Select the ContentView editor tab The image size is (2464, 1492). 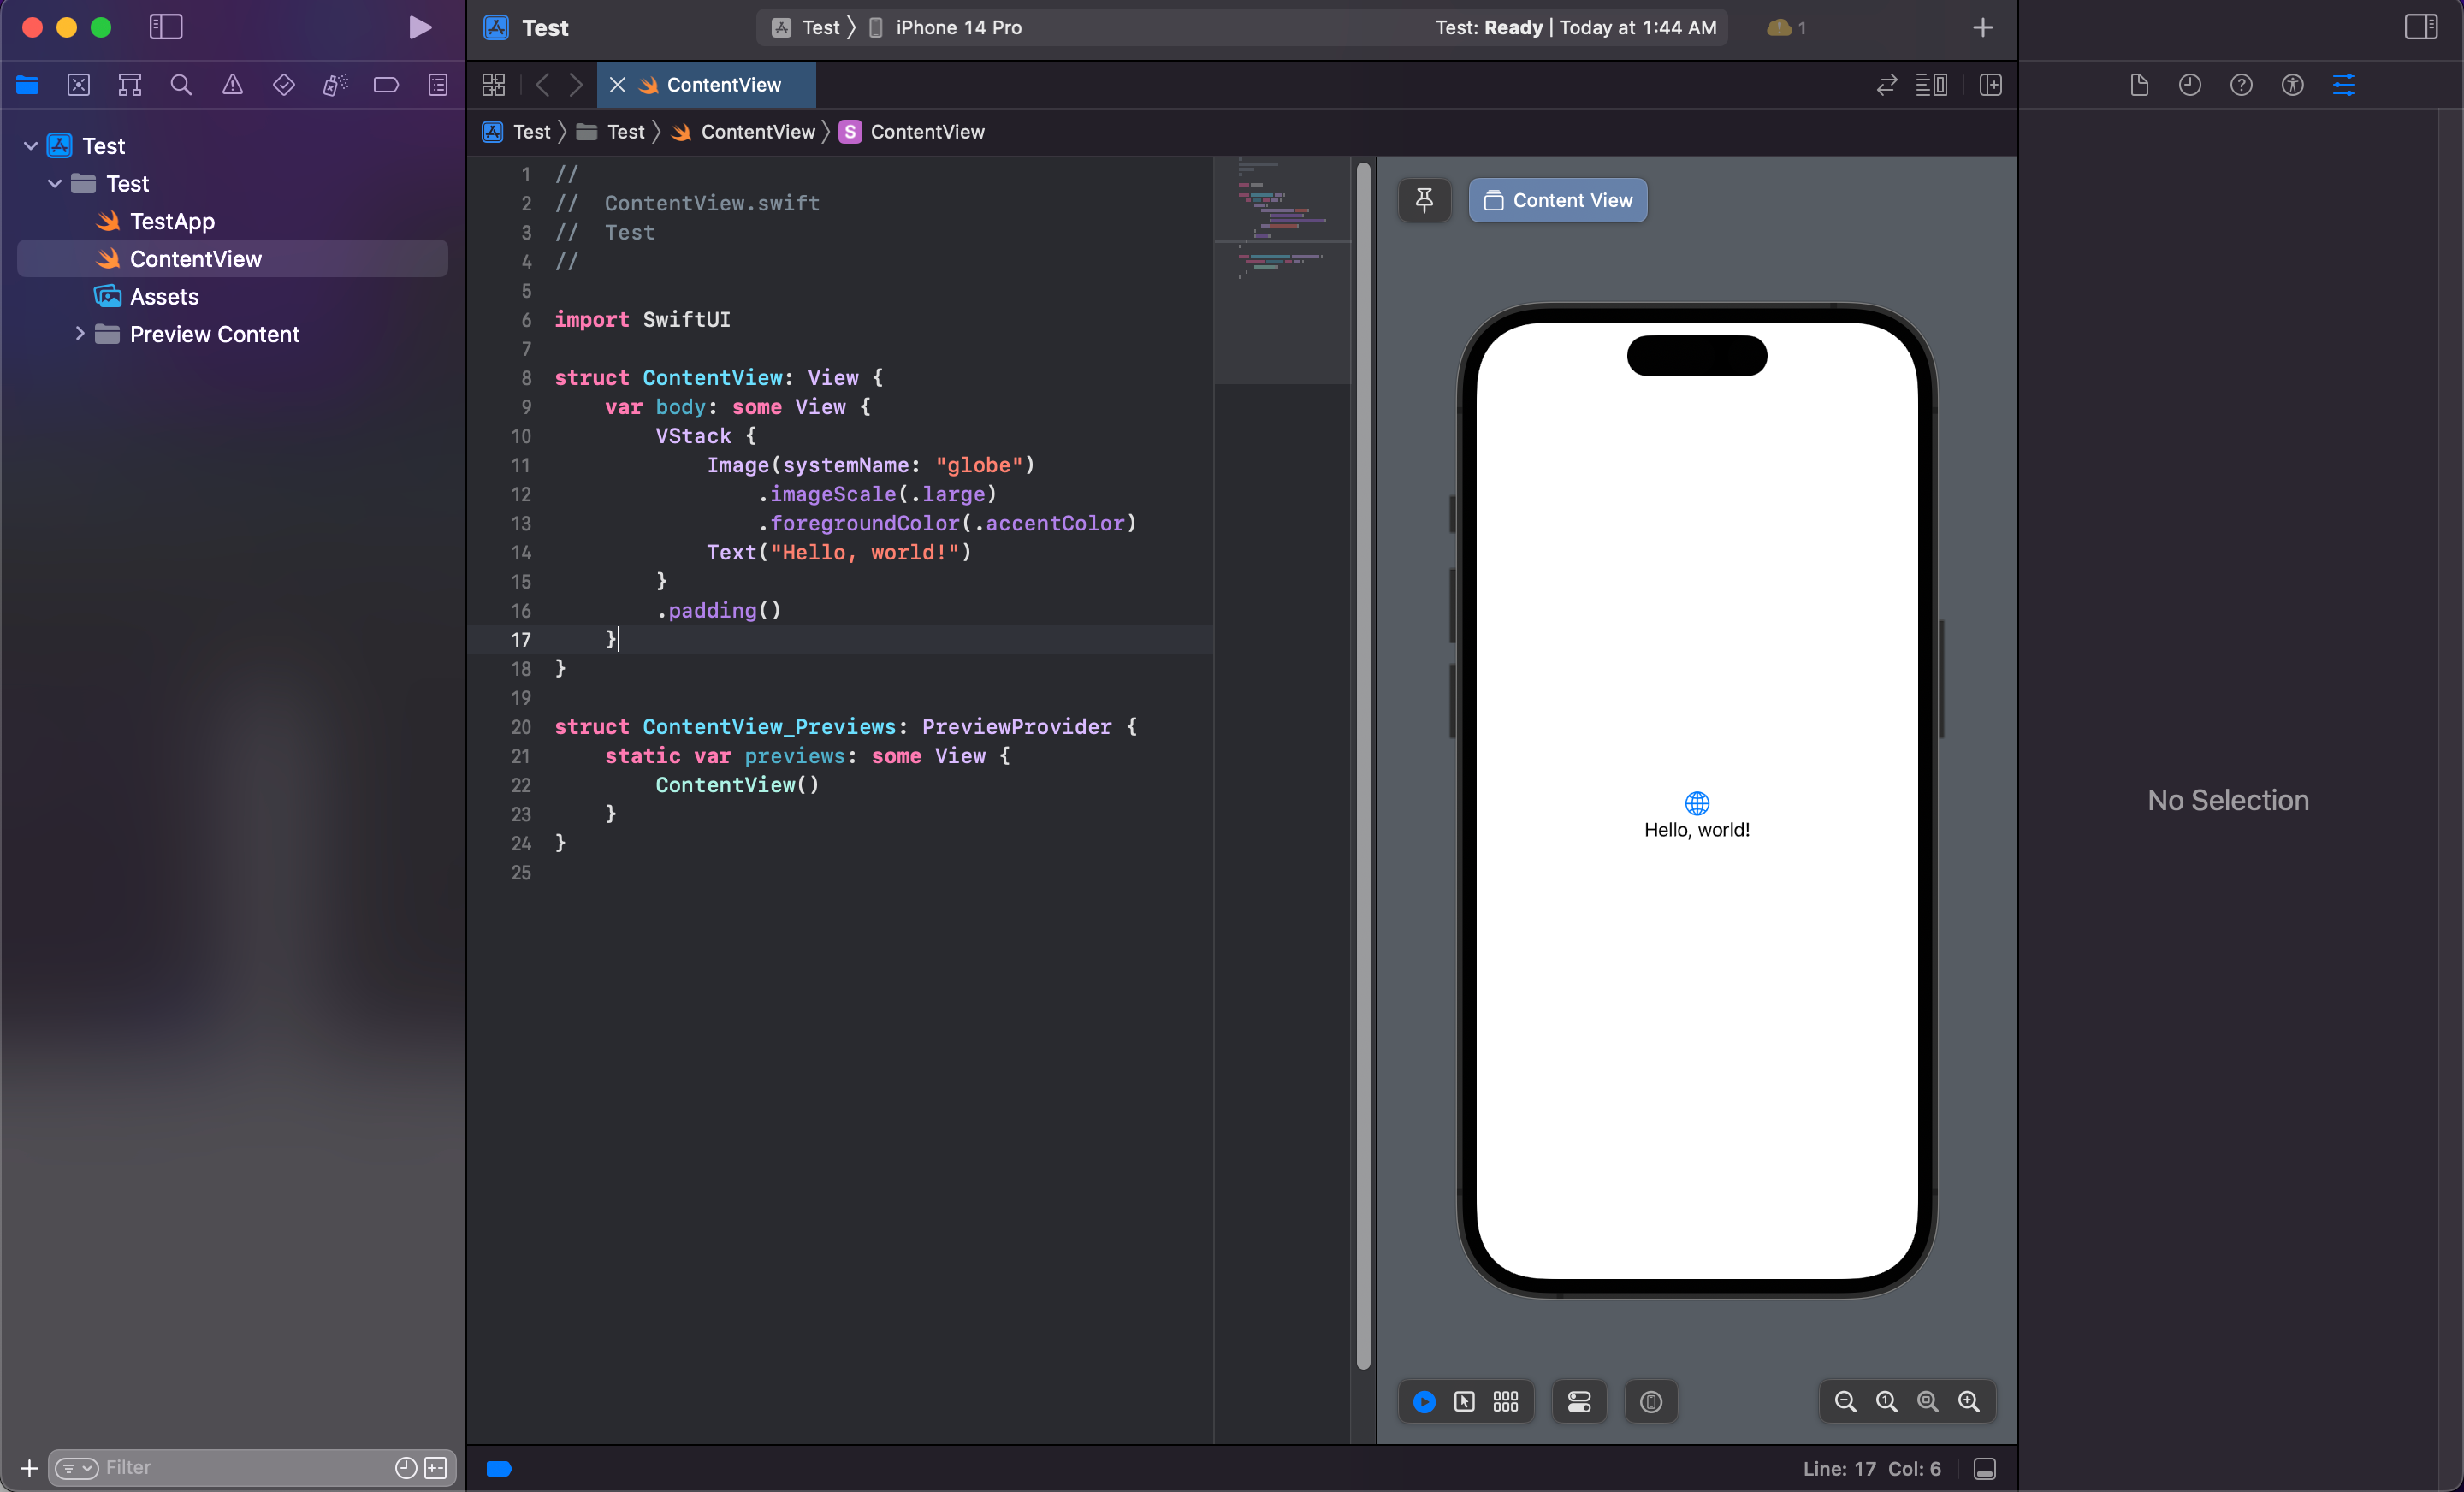pyautogui.click(x=723, y=85)
